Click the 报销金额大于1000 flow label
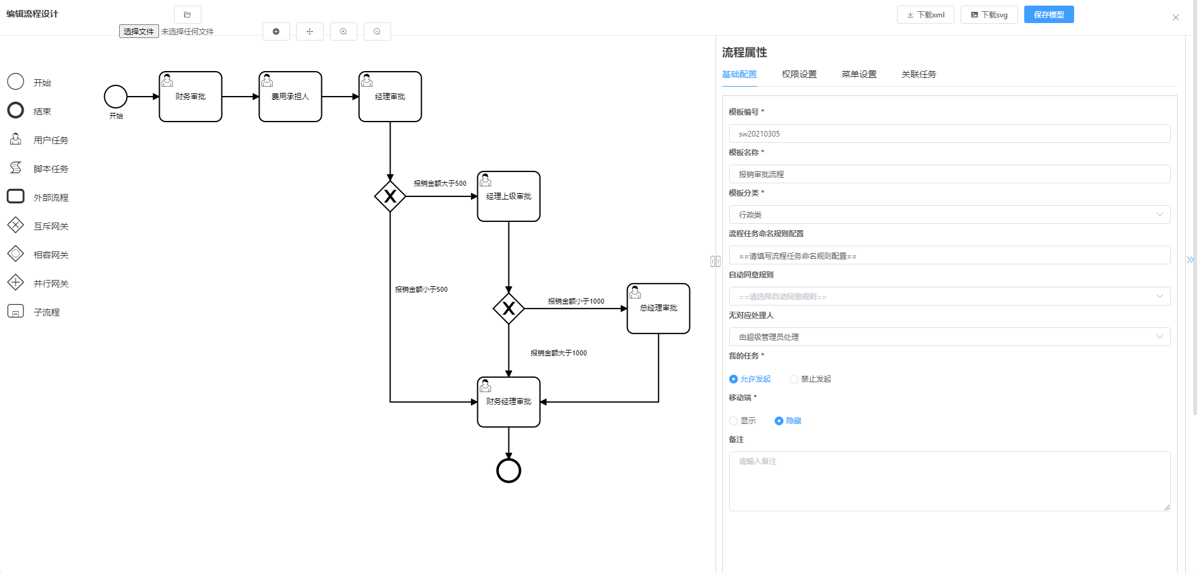The height and width of the screenshot is (573, 1197). coord(558,353)
